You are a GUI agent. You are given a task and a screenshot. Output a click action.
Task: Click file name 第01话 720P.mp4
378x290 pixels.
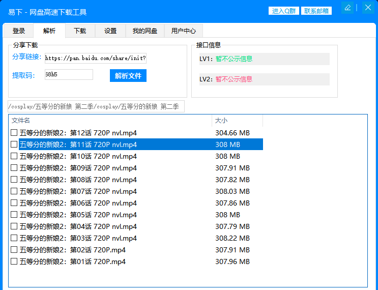click(x=73, y=262)
